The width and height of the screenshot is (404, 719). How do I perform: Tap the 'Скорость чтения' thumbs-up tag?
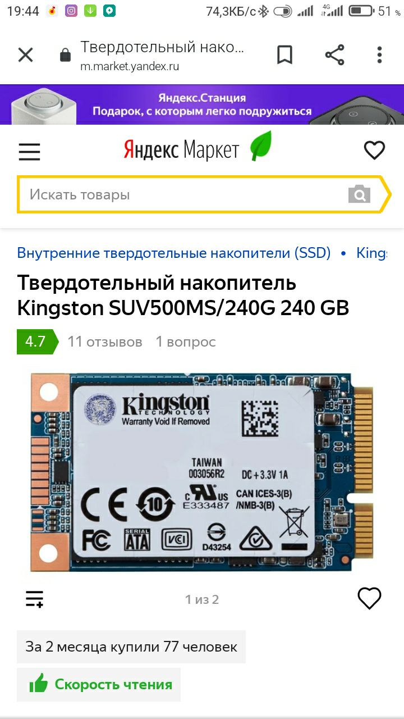tap(99, 684)
